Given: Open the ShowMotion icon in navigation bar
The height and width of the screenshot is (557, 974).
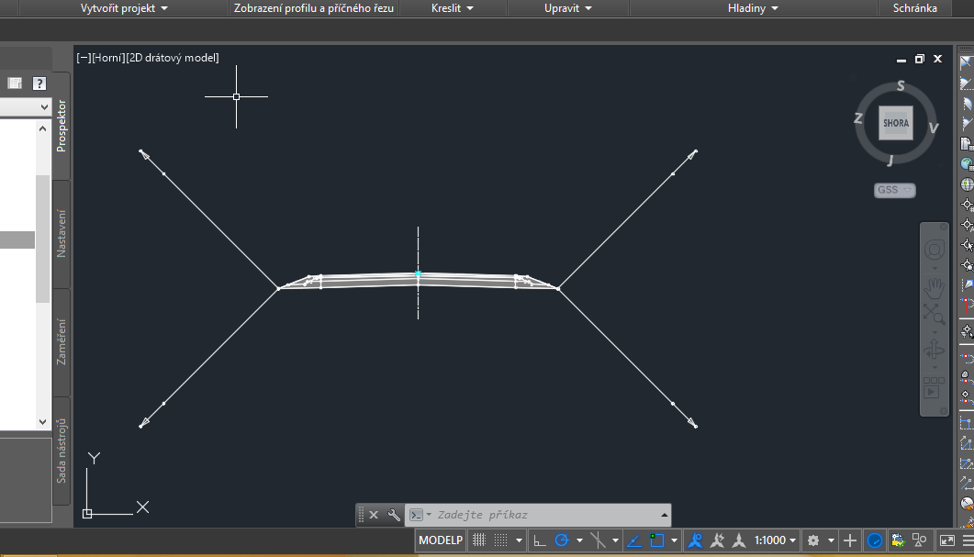Looking at the screenshot, I should (934, 388).
